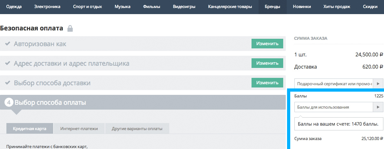The height and width of the screenshot is (149, 384).
Task: Click the checkmark beside Адрес доставки и адрес плательщика
Action: coord(7,63)
